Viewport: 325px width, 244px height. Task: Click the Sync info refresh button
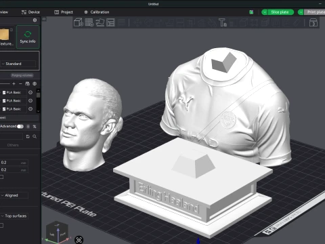(28, 37)
